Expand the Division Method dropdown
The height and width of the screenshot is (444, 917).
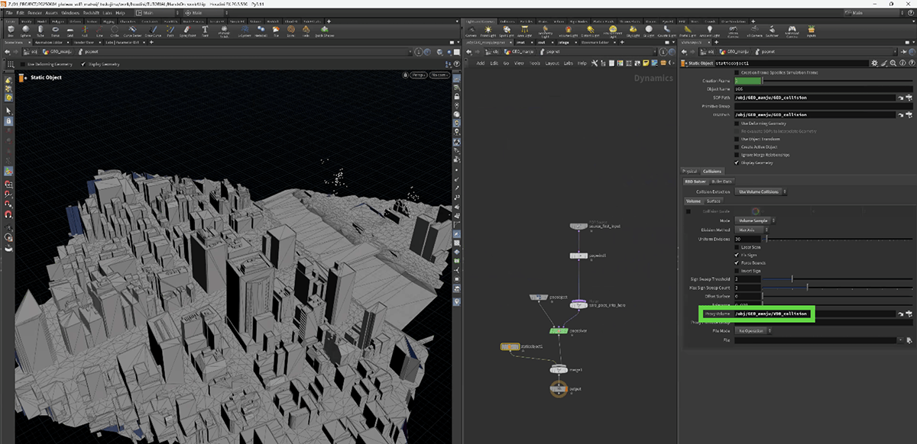pos(752,230)
